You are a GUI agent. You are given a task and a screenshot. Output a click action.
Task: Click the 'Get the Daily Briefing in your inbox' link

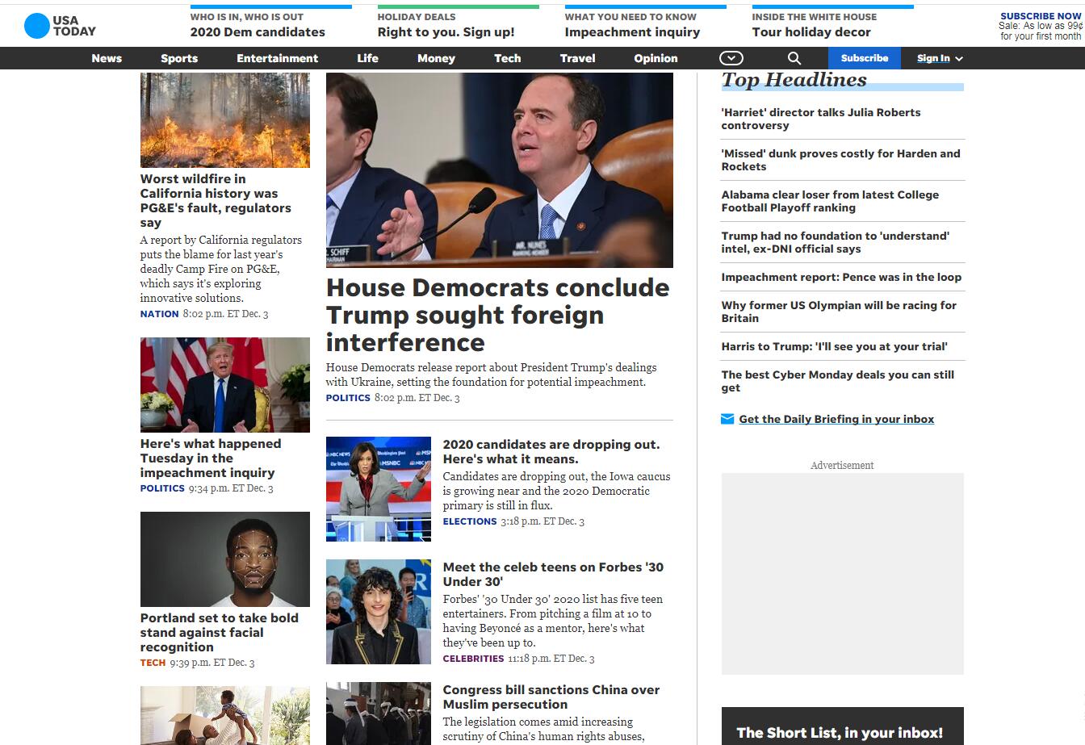[x=836, y=419]
